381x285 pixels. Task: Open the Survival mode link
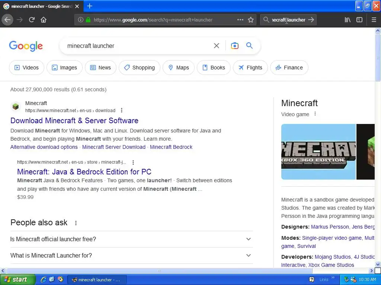(x=307, y=246)
